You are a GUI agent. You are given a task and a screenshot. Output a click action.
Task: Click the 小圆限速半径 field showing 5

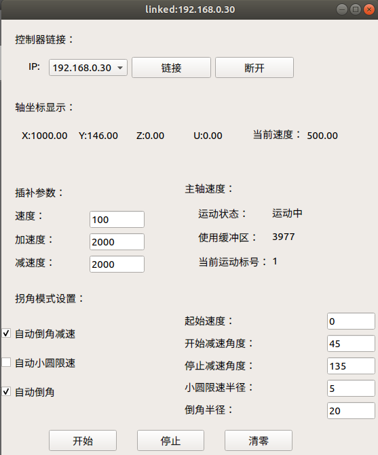click(x=351, y=389)
